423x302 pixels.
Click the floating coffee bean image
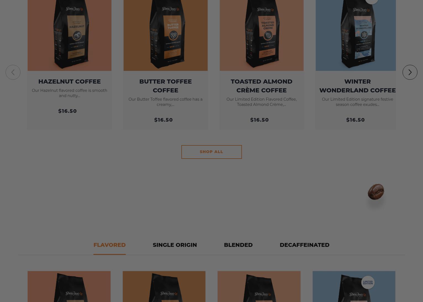pyautogui.click(x=376, y=192)
